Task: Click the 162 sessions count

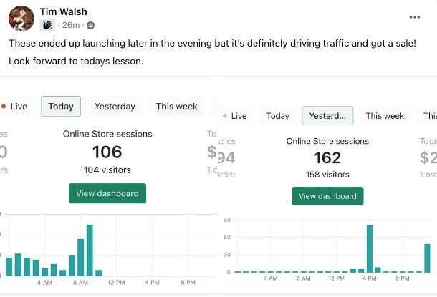Action: (327, 158)
